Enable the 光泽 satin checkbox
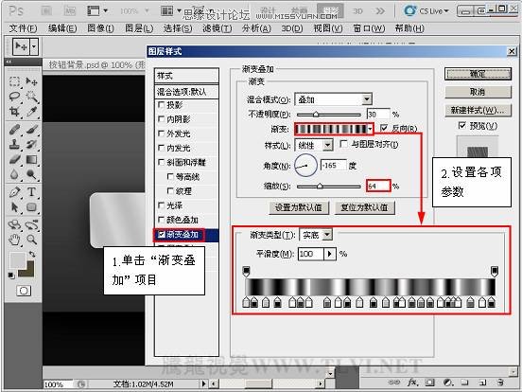The height and width of the screenshot is (392, 522). point(161,205)
